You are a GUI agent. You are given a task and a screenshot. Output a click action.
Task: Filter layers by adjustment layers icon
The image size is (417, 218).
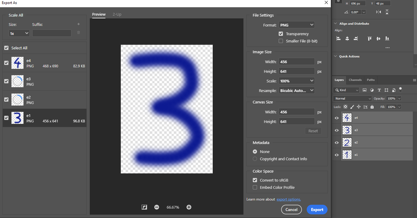372,90
